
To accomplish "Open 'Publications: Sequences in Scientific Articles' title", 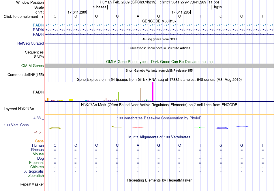I will pyautogui.click(x=159, y=48).
